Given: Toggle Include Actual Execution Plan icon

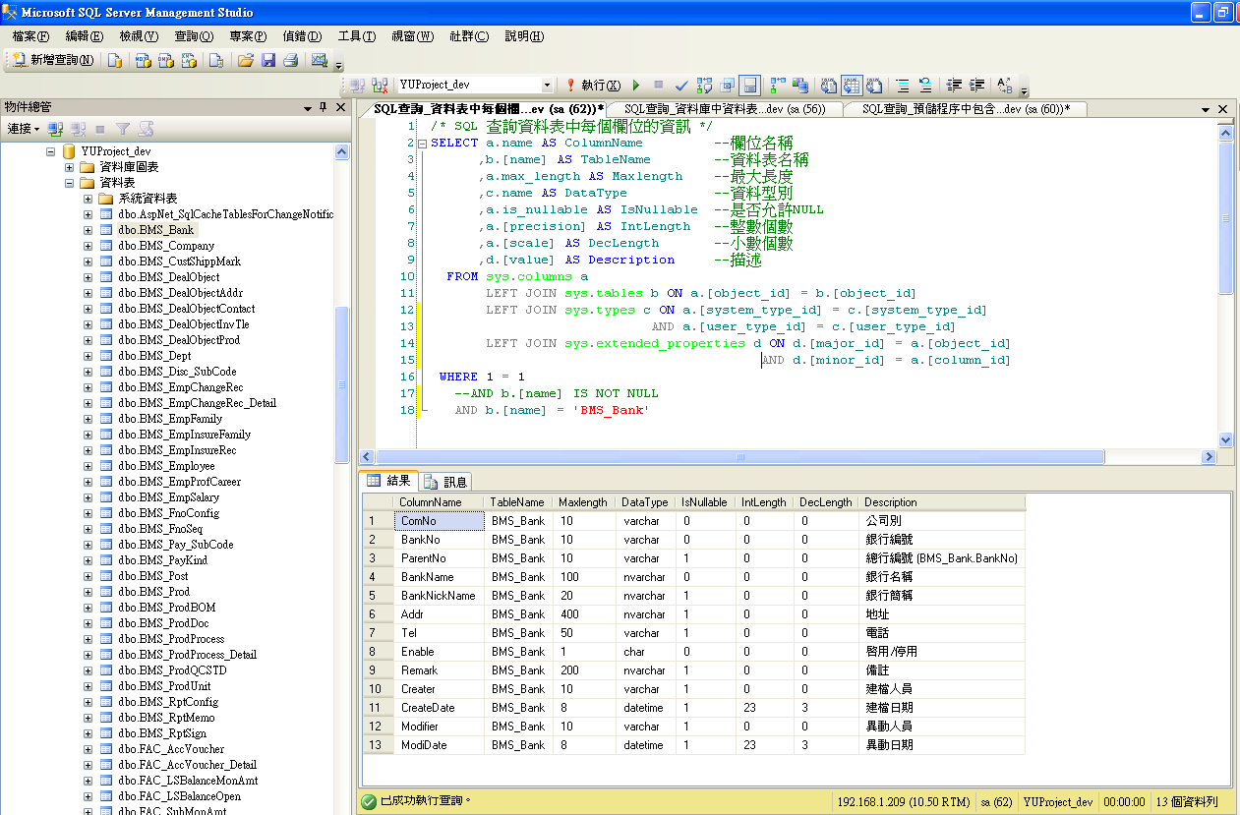Looking at the screenshot, I should click(x=778, y=86).
